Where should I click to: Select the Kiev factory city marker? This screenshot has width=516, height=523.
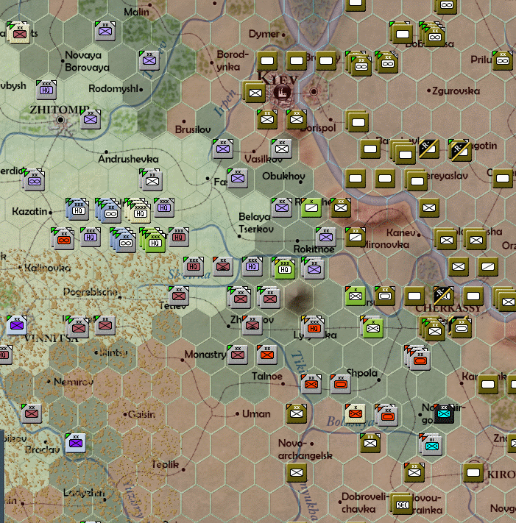tap(282, 92)
